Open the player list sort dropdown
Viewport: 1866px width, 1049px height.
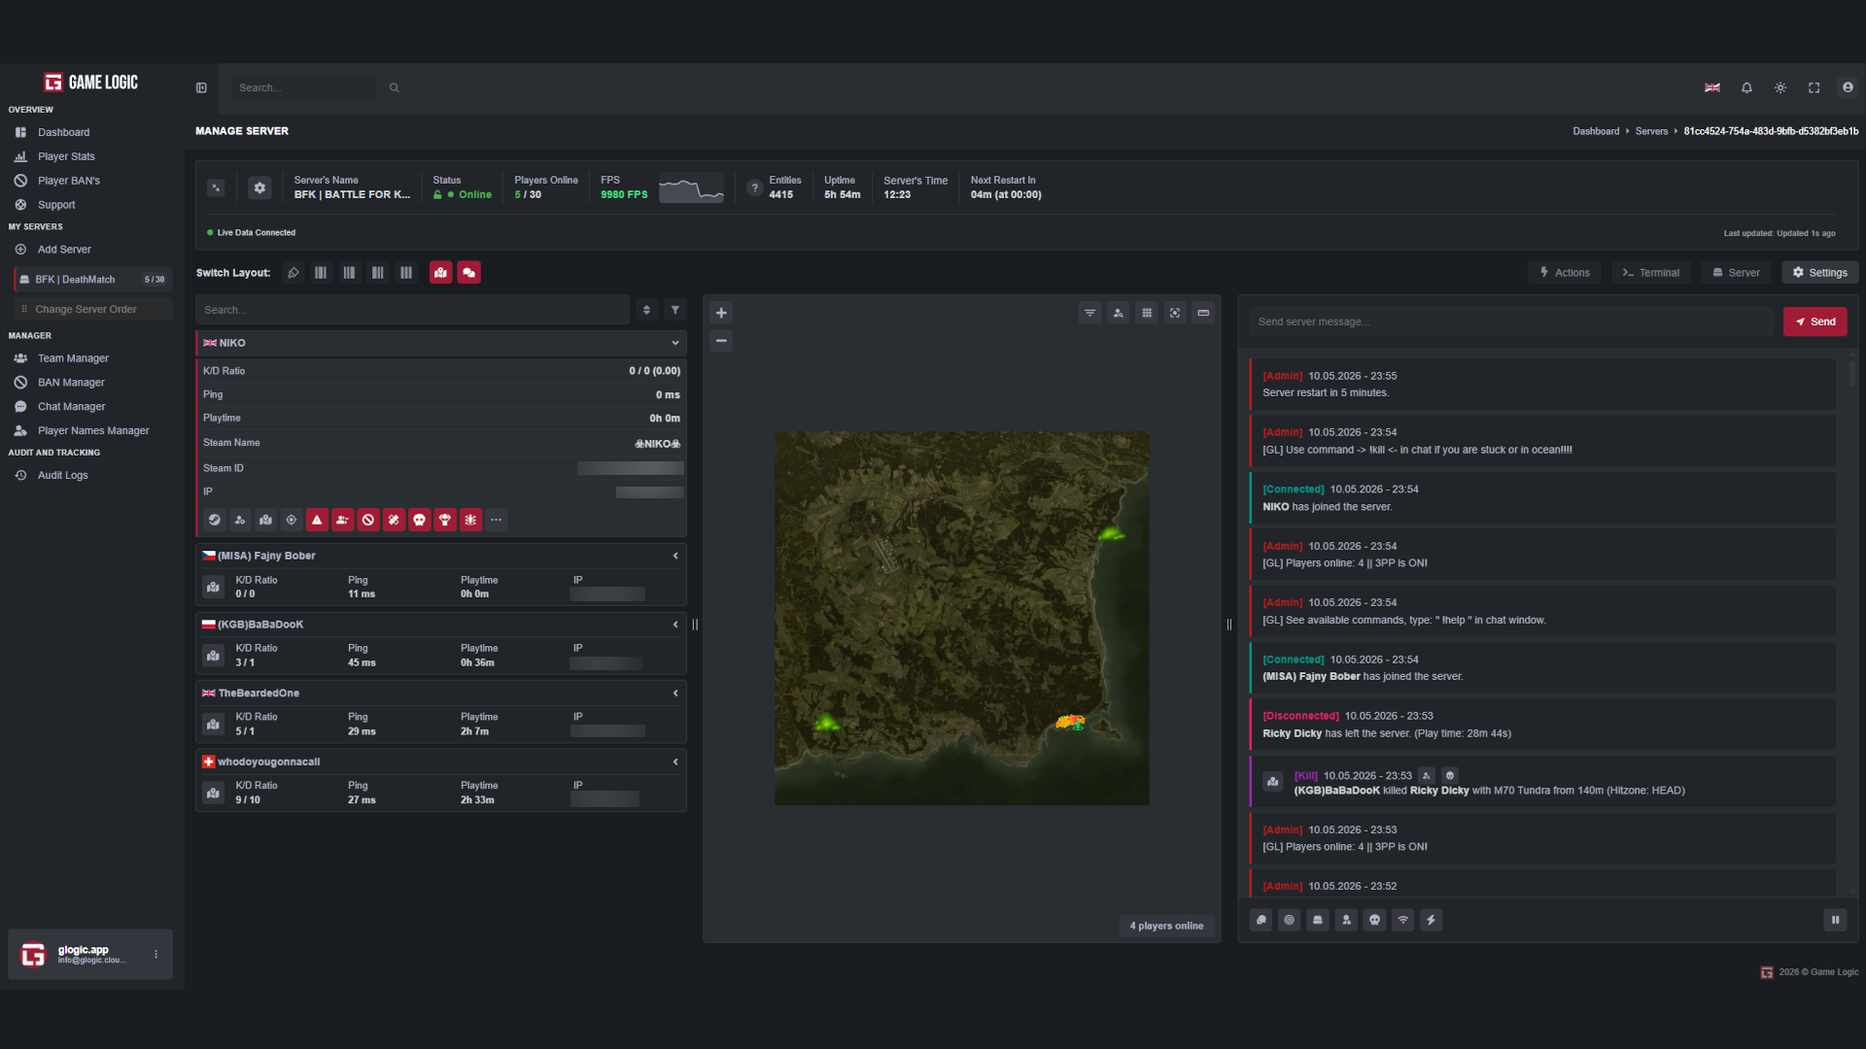point(647,310)
